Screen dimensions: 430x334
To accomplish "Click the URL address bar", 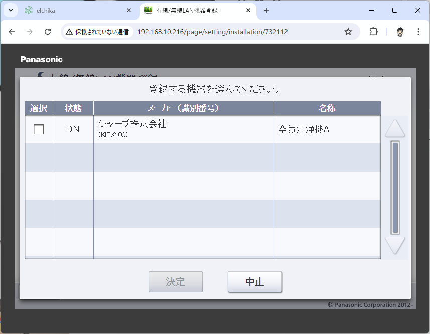I will 226,32.
